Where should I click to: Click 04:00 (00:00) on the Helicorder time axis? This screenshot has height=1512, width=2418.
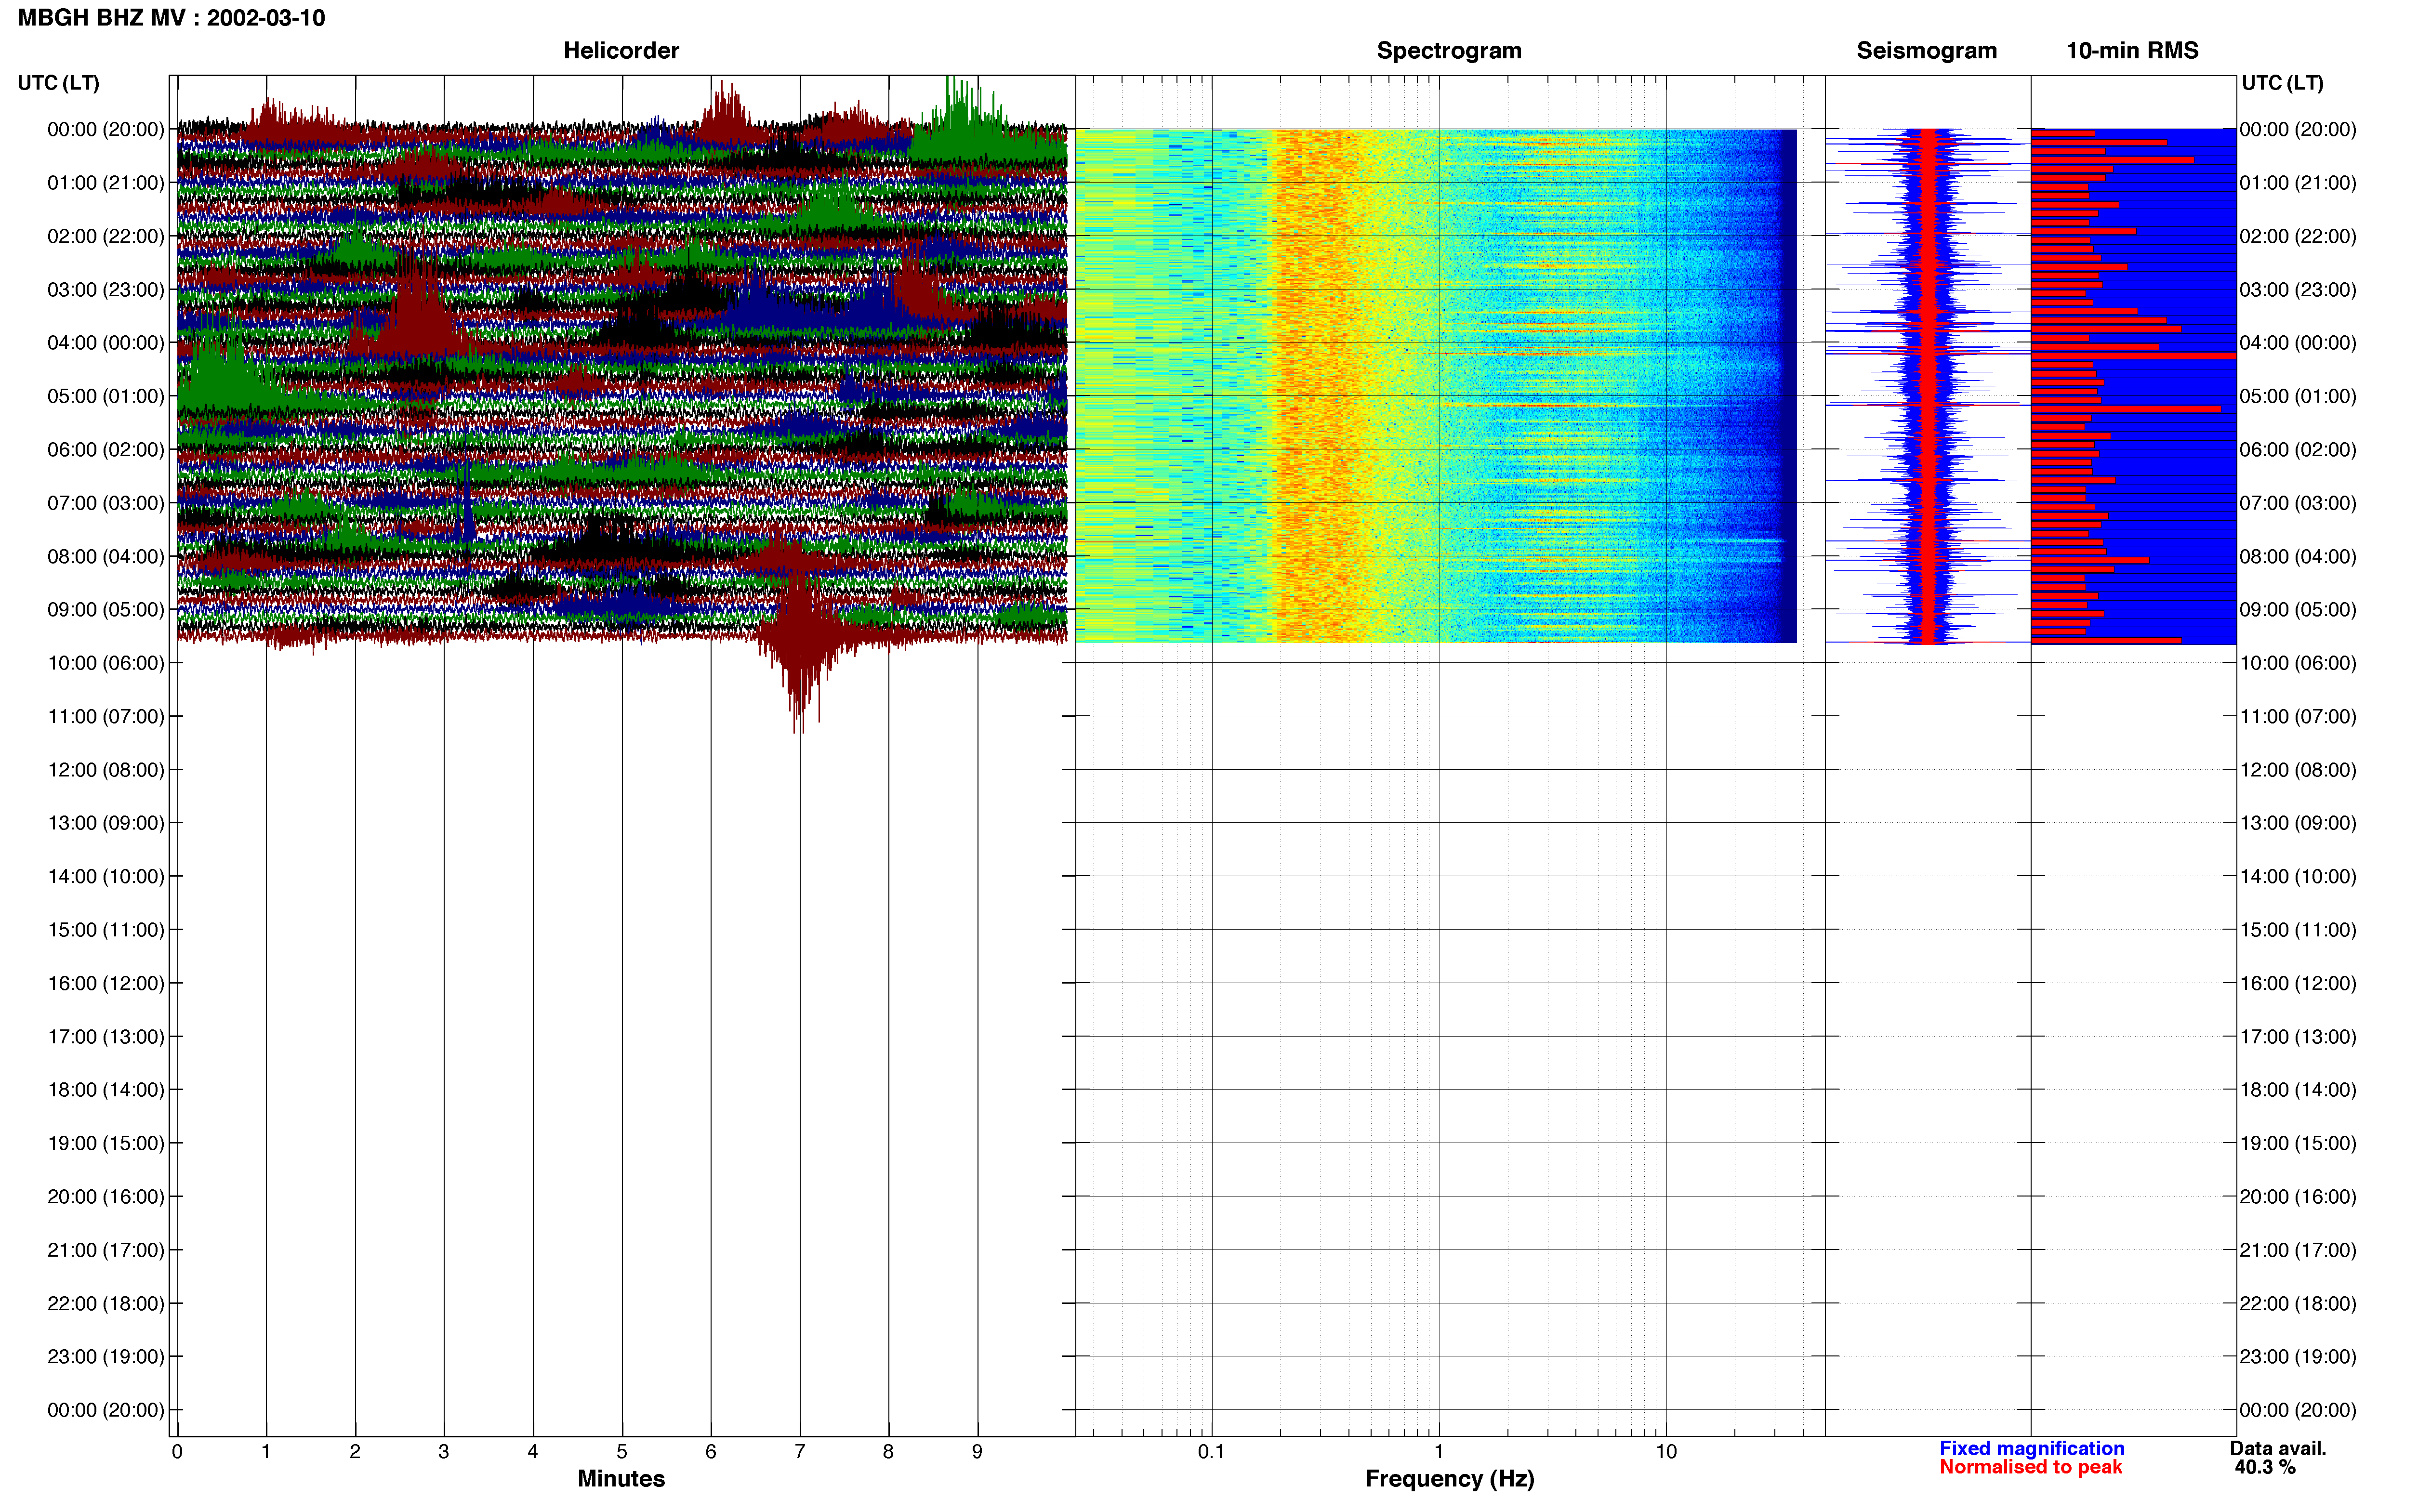[106, 343]
